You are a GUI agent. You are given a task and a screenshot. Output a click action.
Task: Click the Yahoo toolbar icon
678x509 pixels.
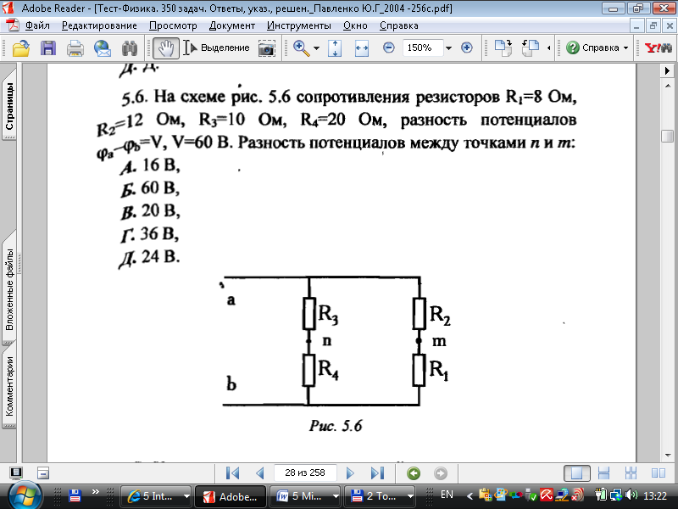click(659, 48)
